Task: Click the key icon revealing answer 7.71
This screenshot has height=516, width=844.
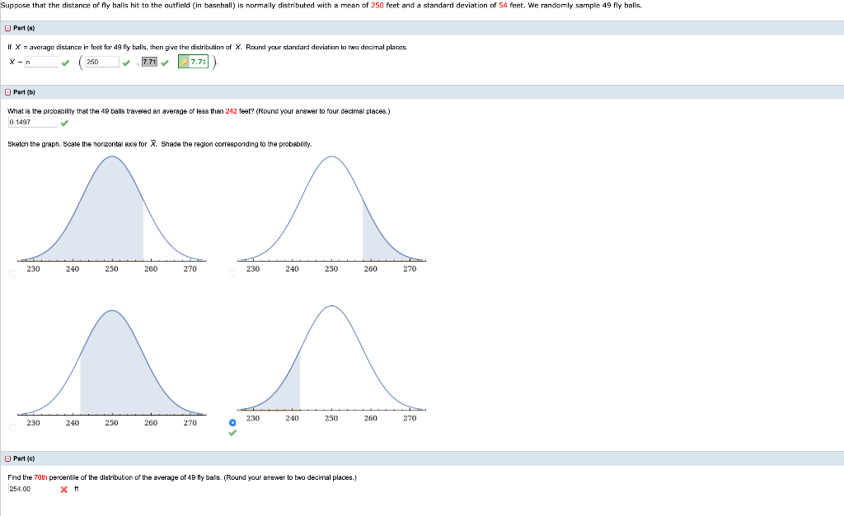Action: click(x=182, y=61)
